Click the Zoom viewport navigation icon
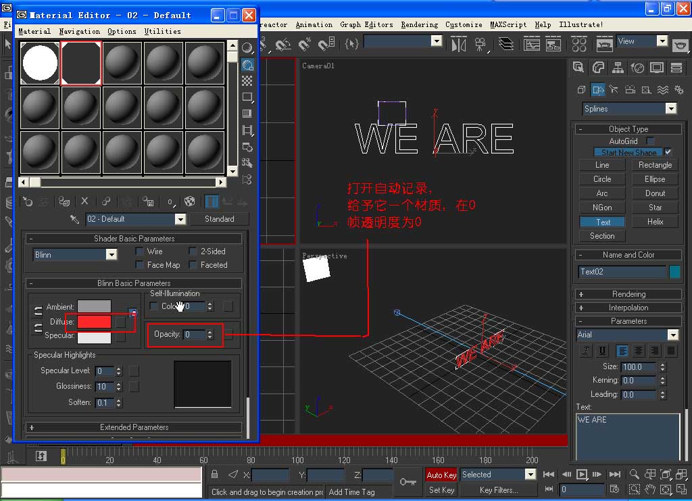 (x=634, y=474)
